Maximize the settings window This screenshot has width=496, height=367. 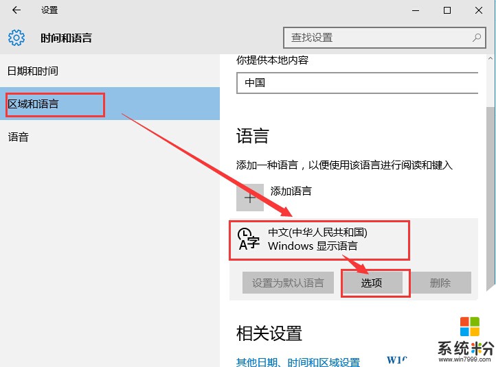447,10
